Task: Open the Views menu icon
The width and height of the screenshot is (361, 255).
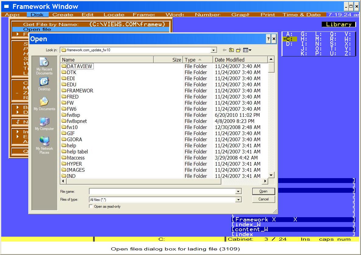Action: click(247, 50)
